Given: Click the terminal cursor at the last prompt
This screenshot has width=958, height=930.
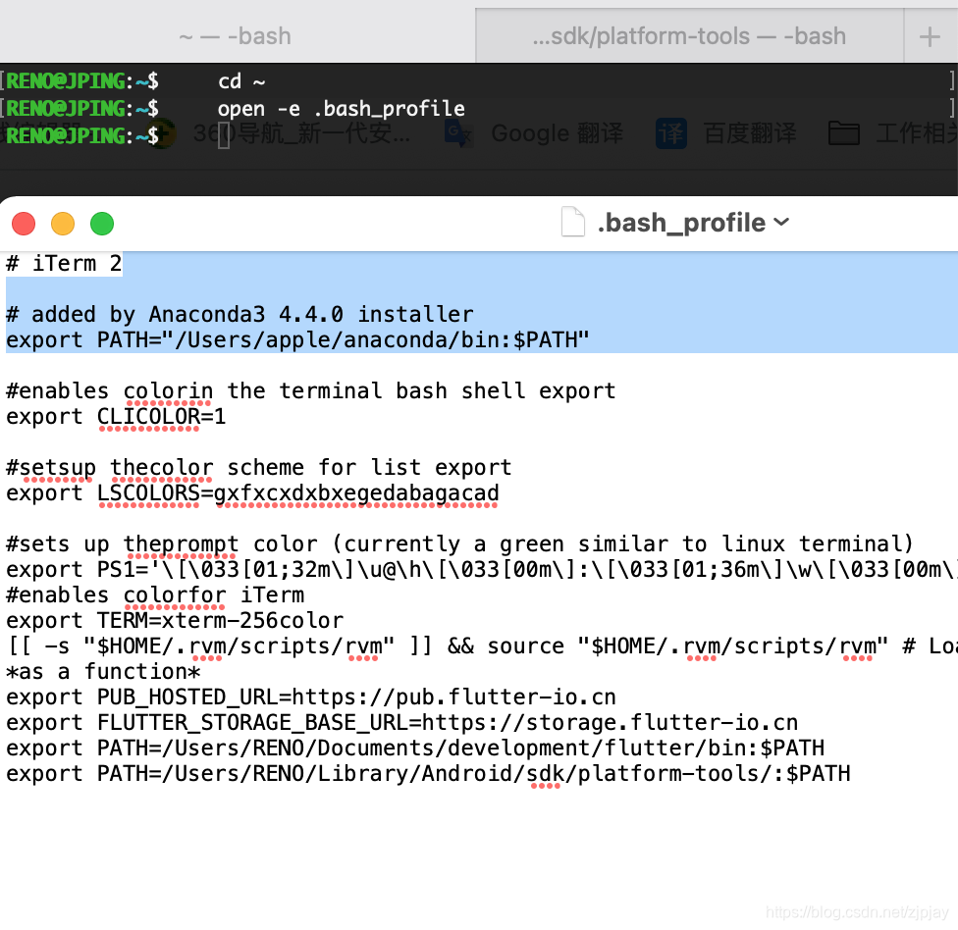Looking at the screenshot, I should tap(224, 135).
